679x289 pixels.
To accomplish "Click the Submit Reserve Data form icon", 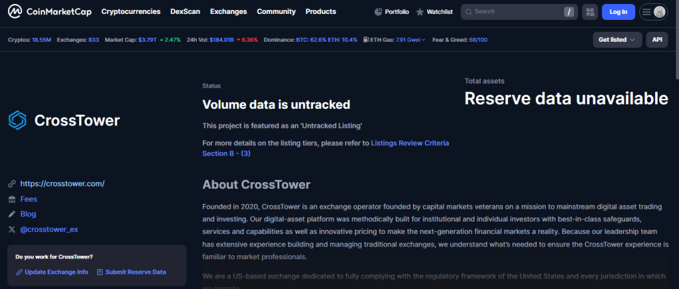I will coord(100,272).
